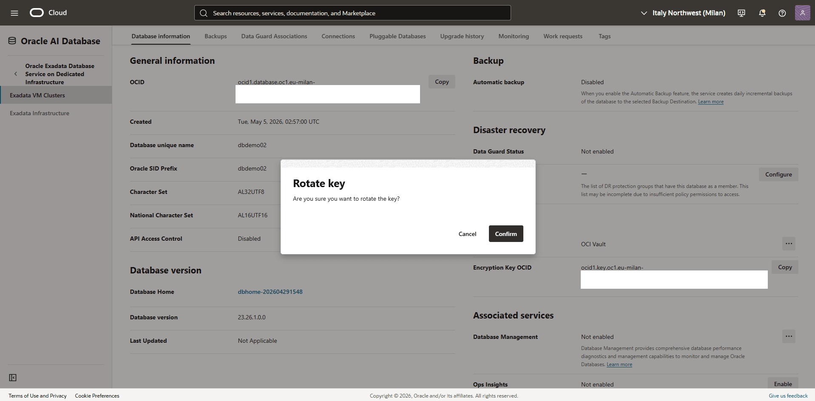Go back using the sidebar chevron

(16, 74)
